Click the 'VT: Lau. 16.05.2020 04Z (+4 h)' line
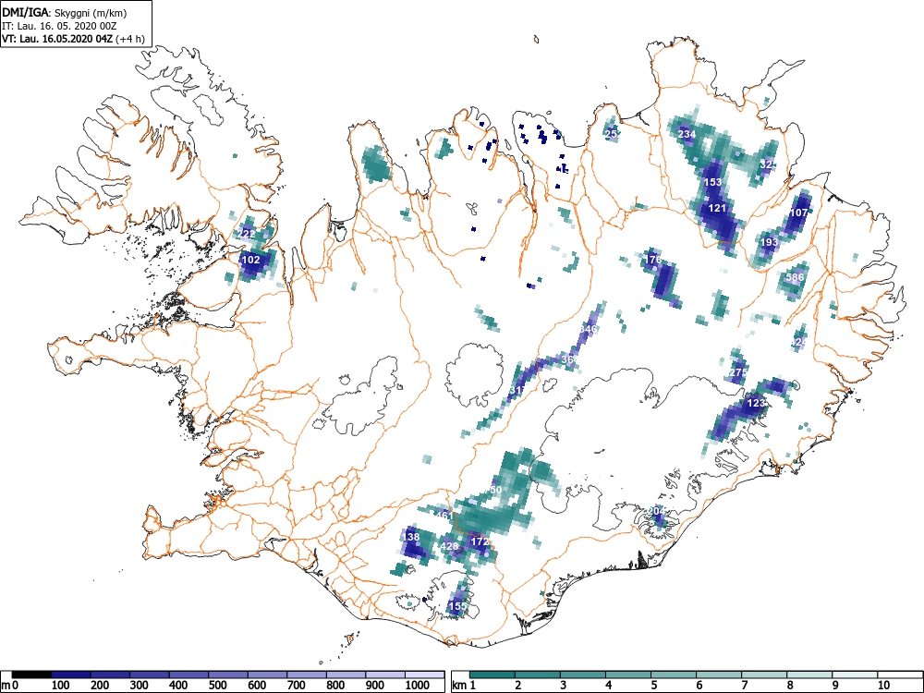Screen dimensions: 924x693 click(73, 39)
